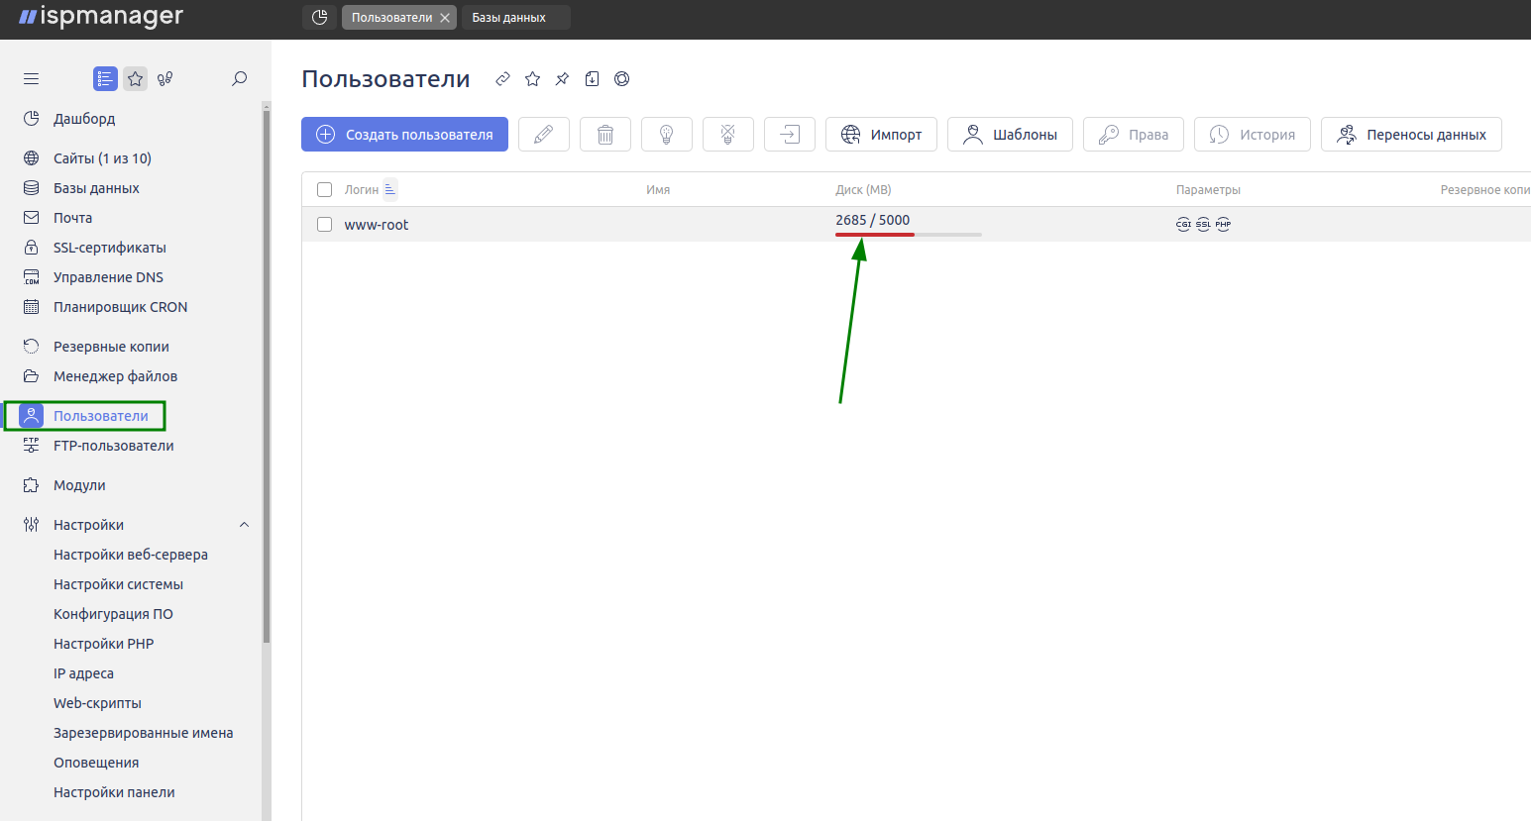The width and height of the screenshot is (1531, 821).
Task: Open the recent items sidebar icon
Action: pyautogui.click(x=165, y=78)
